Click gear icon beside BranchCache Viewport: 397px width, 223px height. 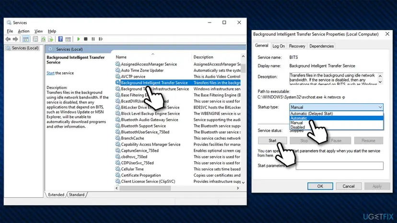117,138
